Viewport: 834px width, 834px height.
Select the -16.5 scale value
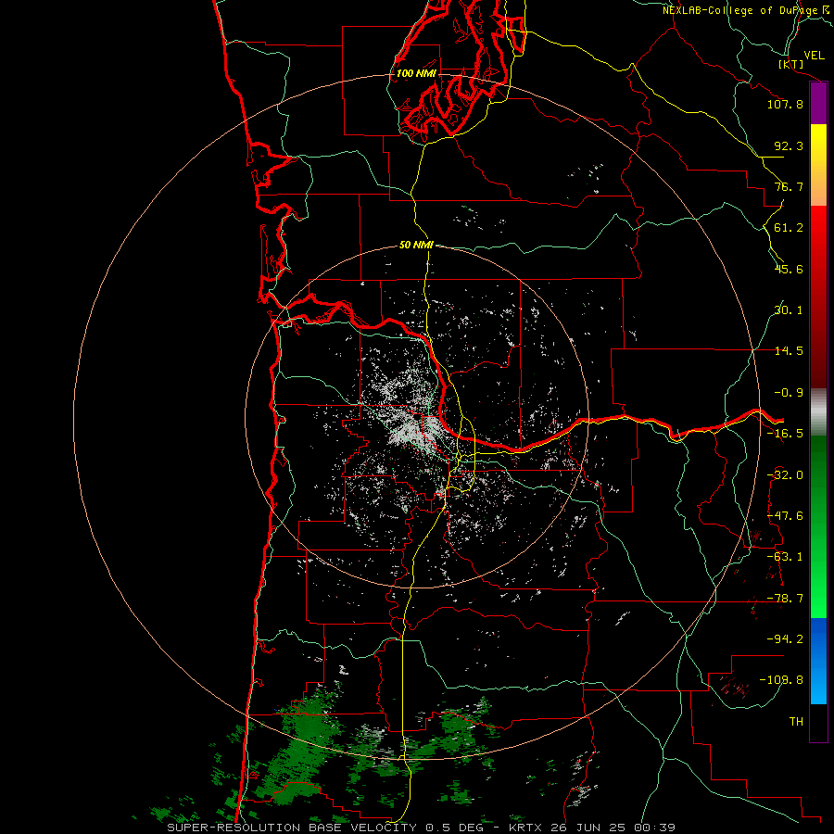(x=785, y=434)
